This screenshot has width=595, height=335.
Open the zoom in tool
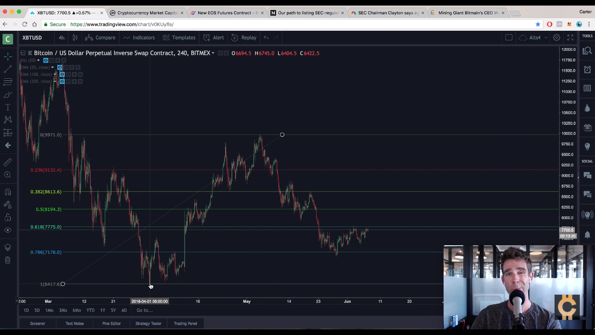tap(8, 175)
